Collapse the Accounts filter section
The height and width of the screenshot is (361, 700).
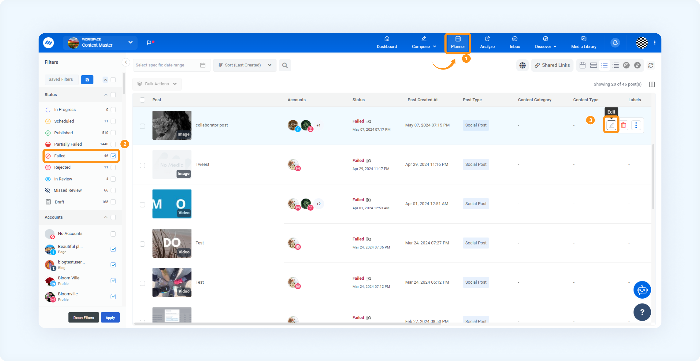[x=106, y=217]
